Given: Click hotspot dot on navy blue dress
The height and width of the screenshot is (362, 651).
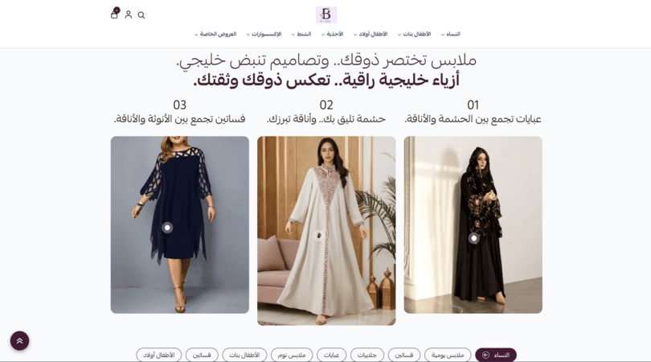Looking at the screenshot, I should 167,228.
